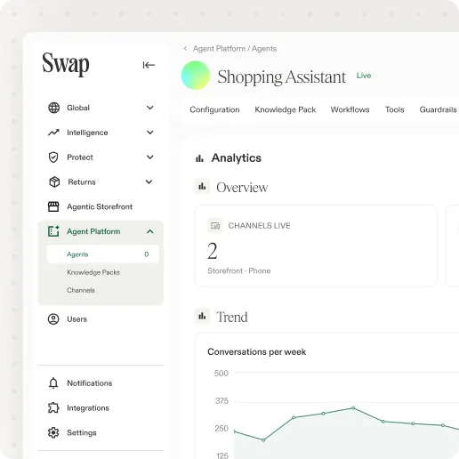Screen dimensions: 459x459
Task: Click the Settings gear icon
Action: coord(53,432)
